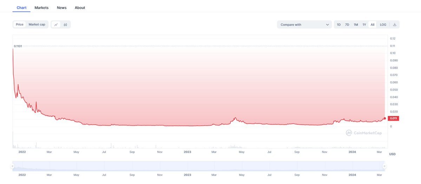The image size is (421, 184).
Task: Open the Markets tab
Action: click(x=42, y=7)
